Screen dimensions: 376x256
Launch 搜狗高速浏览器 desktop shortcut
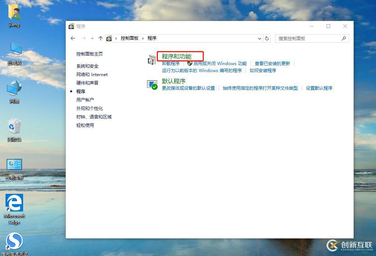pyautogui.click(x=14, y=244)
